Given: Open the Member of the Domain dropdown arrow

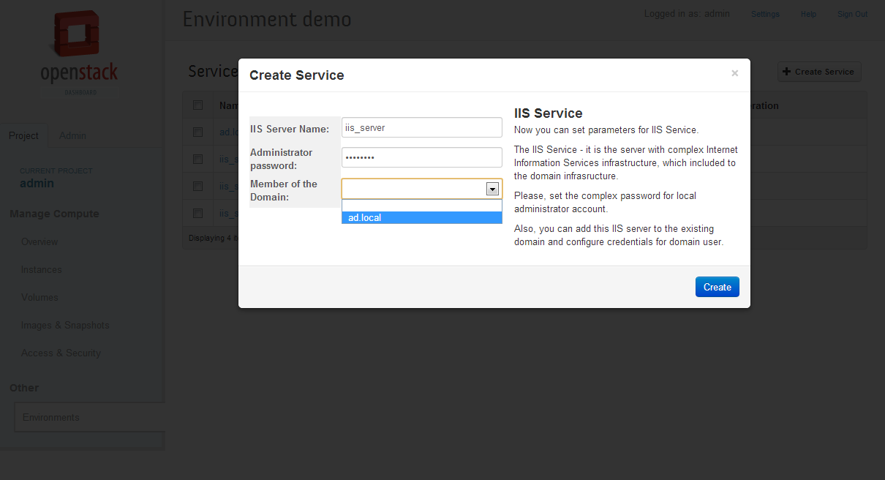Looking at the screenshot, I should 493,190.
